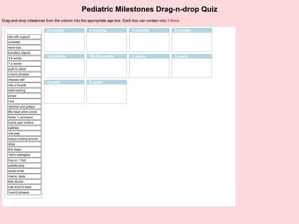The height and width of the screenshot is (224, 299).
Task: Click the 'scribbles' milestone item
Action: click(x=24, y=42)
